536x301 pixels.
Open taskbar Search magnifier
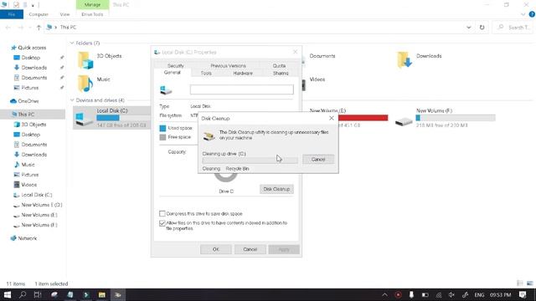(23, 294)
